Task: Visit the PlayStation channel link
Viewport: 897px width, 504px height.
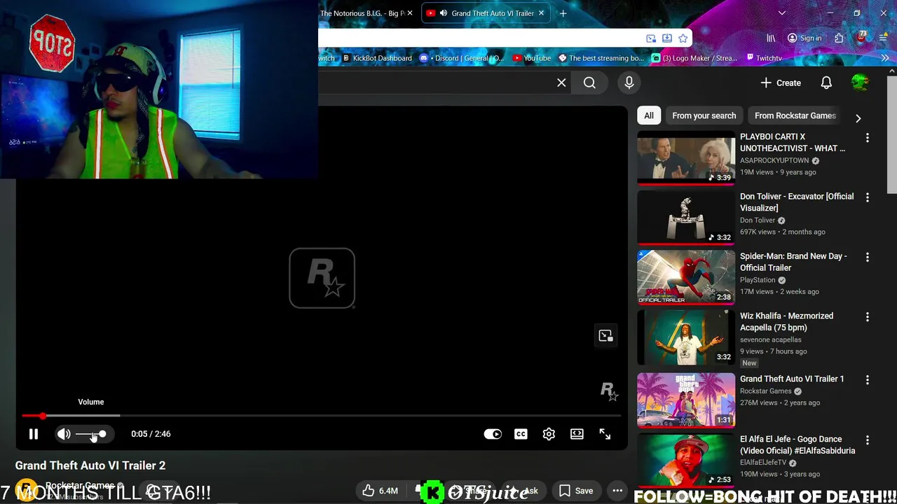Action: coord(758,280)
